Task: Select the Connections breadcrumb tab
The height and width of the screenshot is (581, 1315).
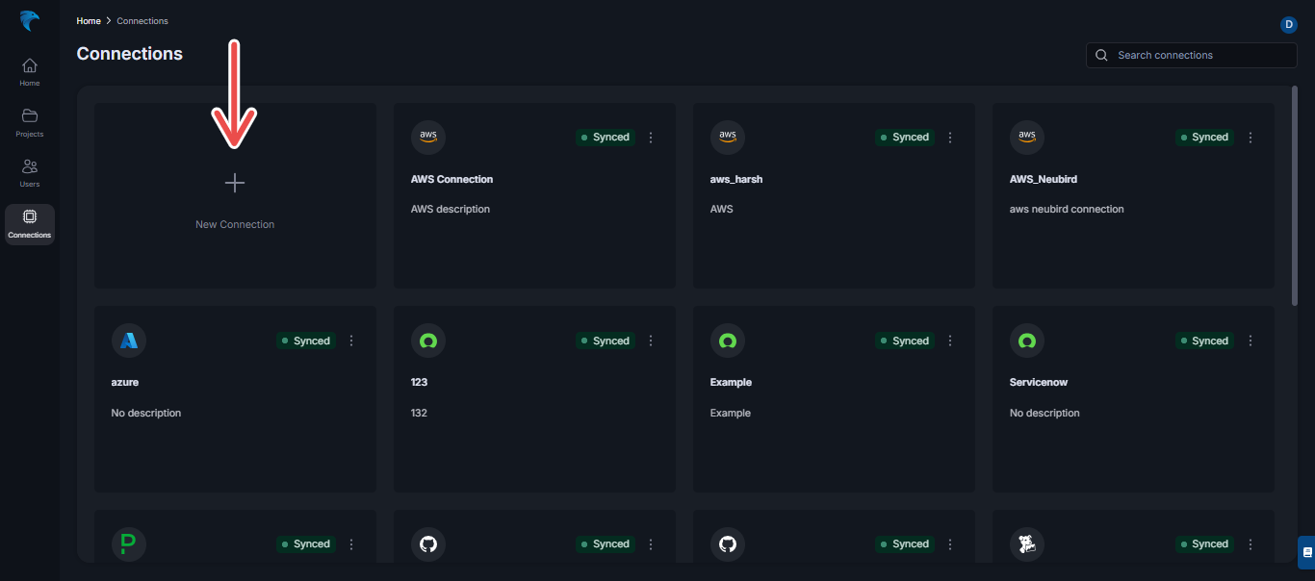Action: [x=142, y=20]
